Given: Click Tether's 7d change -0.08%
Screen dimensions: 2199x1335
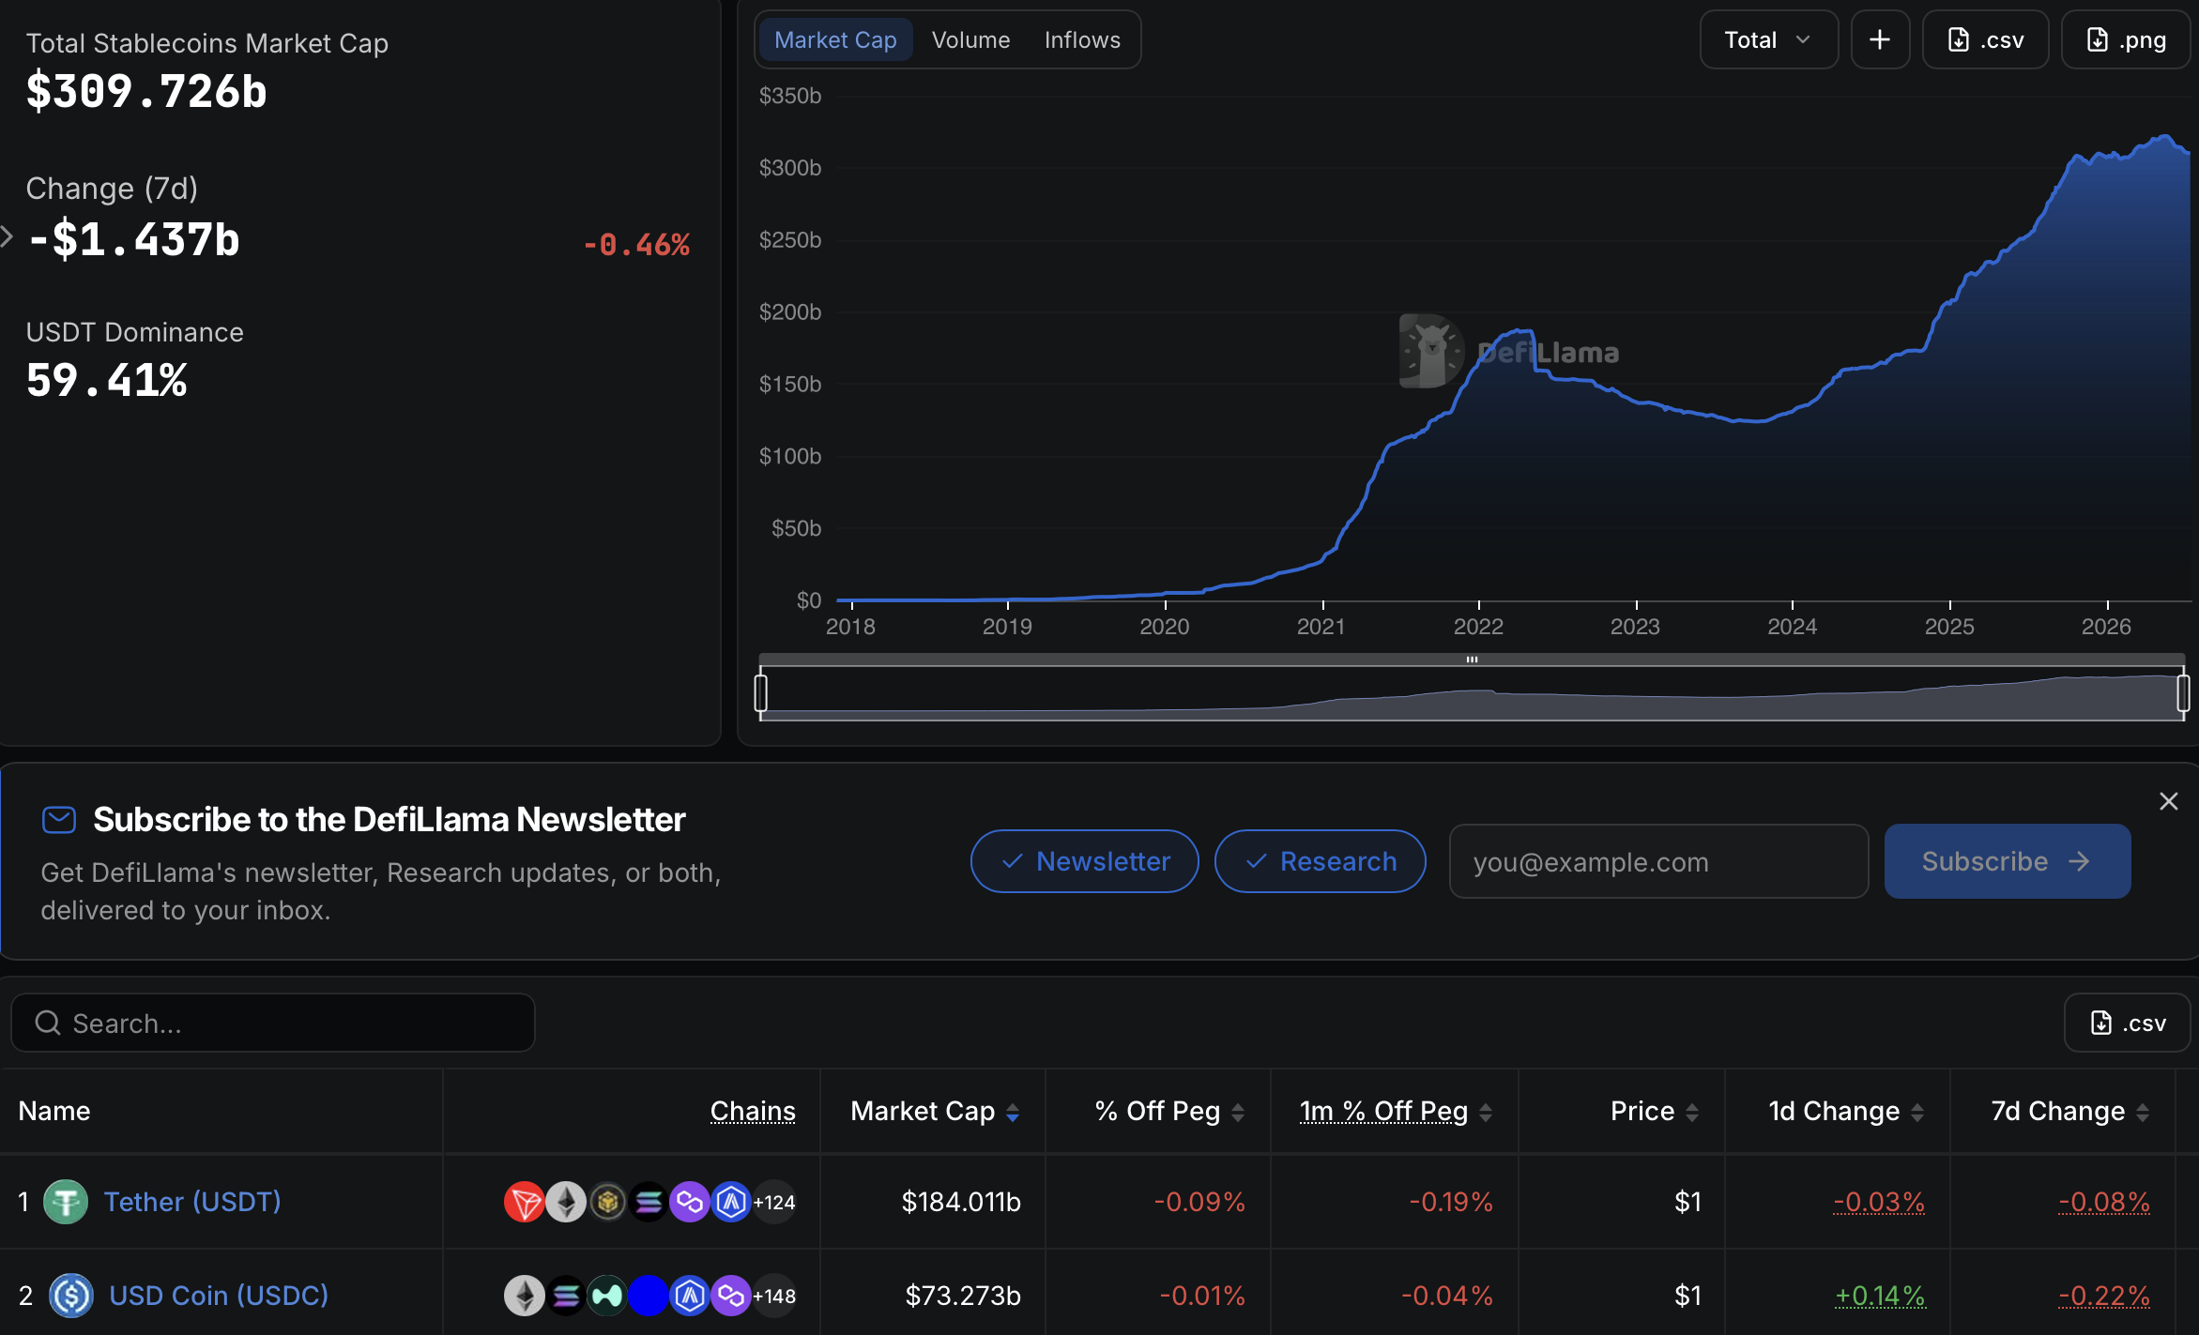Looking at the screenshot, I should (2104, 1202).
